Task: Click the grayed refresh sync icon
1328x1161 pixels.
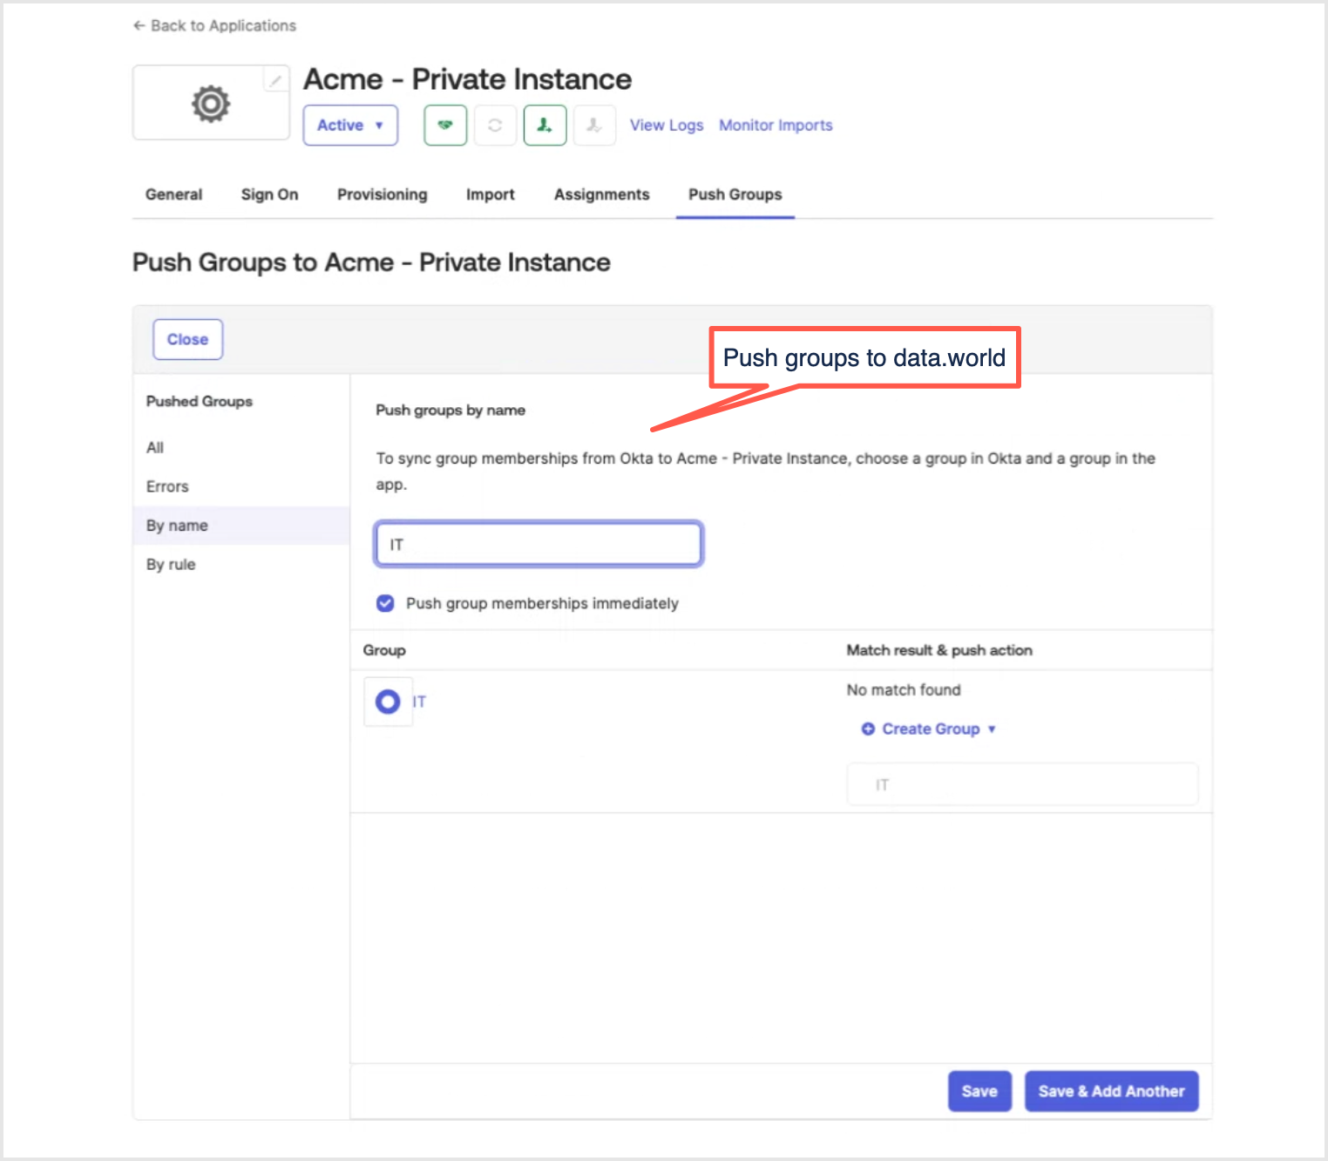Action: [x=495, y=126]
